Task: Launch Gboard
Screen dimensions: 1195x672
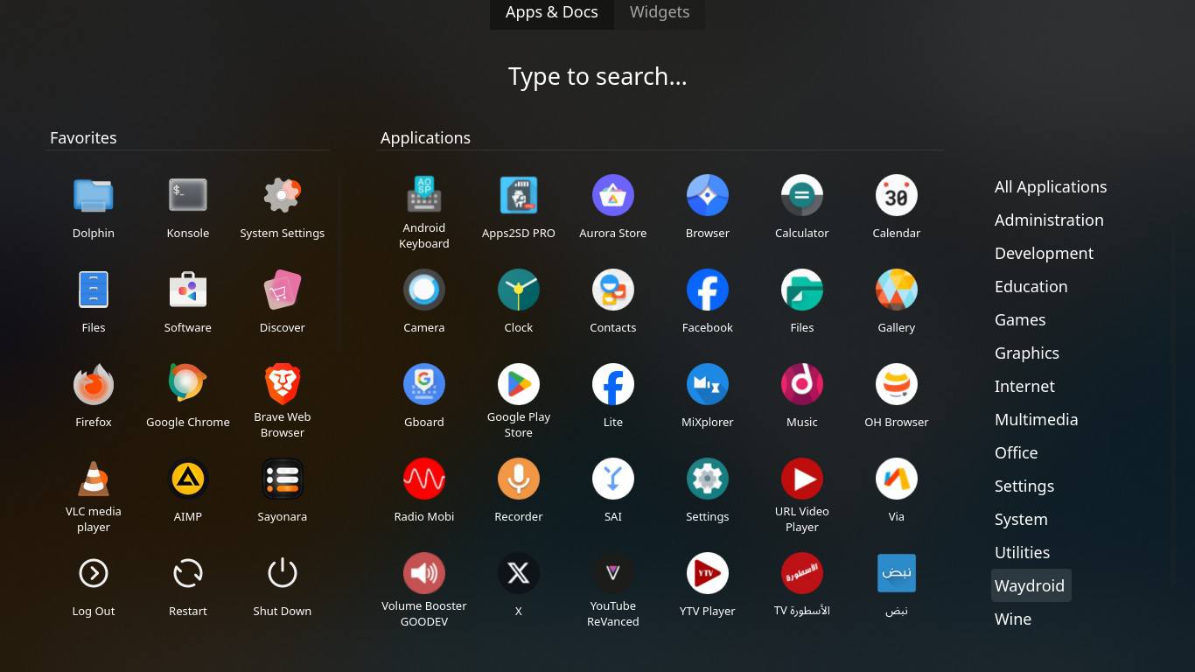Action: click(x=424, y=384)
